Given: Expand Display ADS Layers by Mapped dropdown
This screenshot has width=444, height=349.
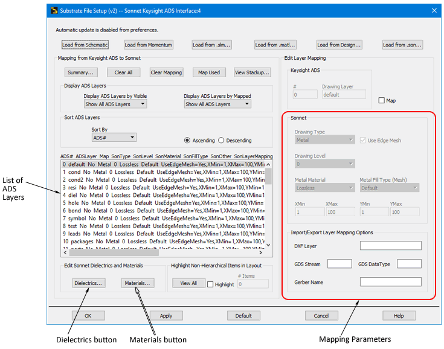Looking at the screenshot, I should coord(217,104).
